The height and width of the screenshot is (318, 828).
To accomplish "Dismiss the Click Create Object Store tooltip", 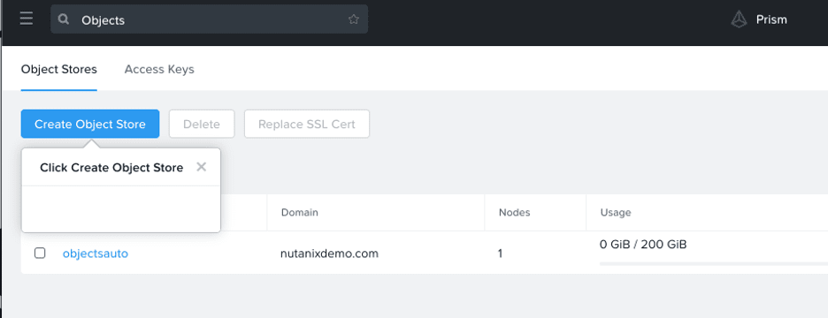I will [201, 167].
